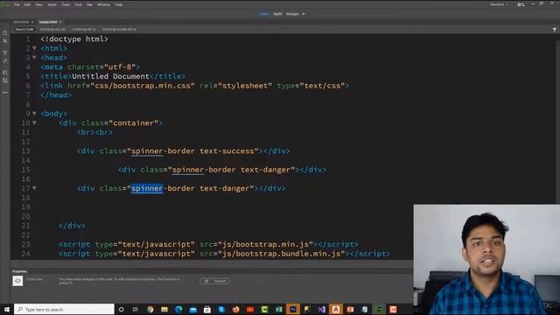Open bootstrap.bundle.min.js related file

(x=119, y=29)
